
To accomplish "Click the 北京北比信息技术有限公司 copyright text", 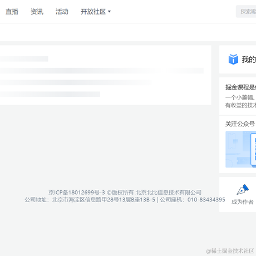I will click(x=169, y=193).
